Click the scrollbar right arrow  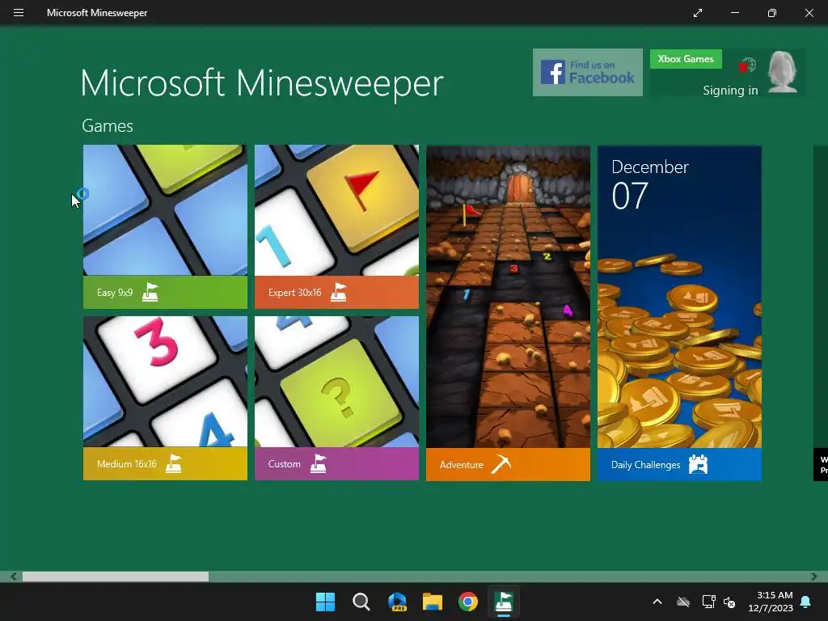click(814, 577)
